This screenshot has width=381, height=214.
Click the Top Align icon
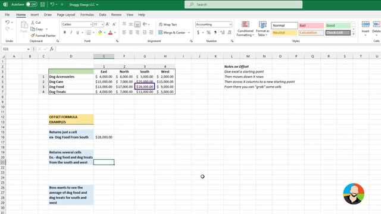tap(124, 24)
